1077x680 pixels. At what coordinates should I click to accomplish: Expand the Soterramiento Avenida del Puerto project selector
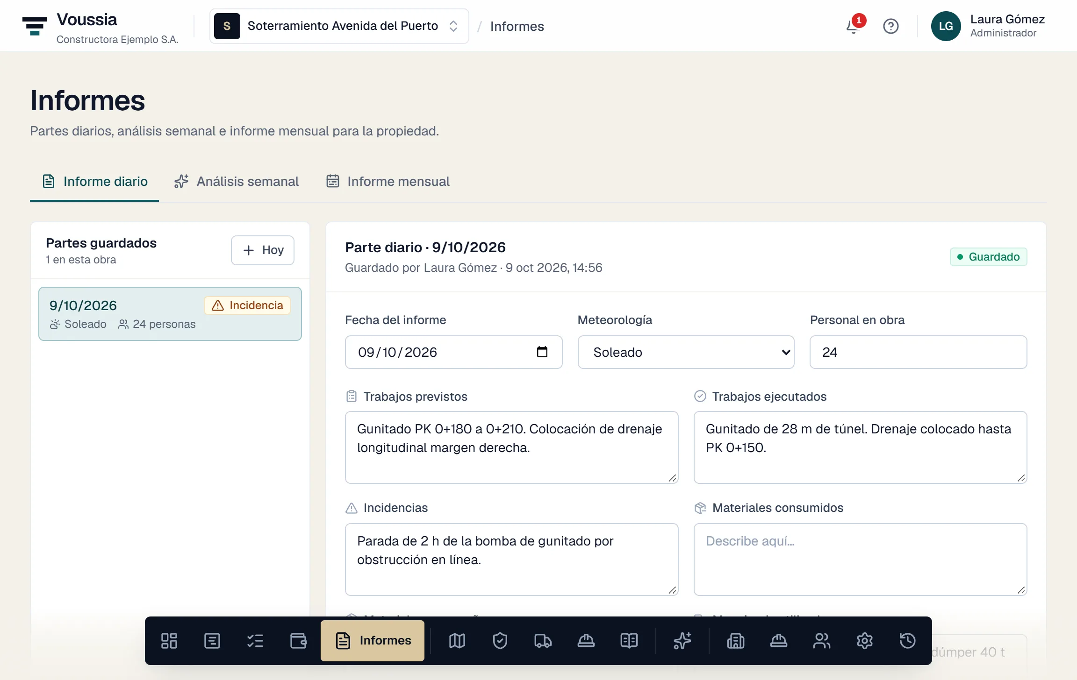click(x=339, y=26)
